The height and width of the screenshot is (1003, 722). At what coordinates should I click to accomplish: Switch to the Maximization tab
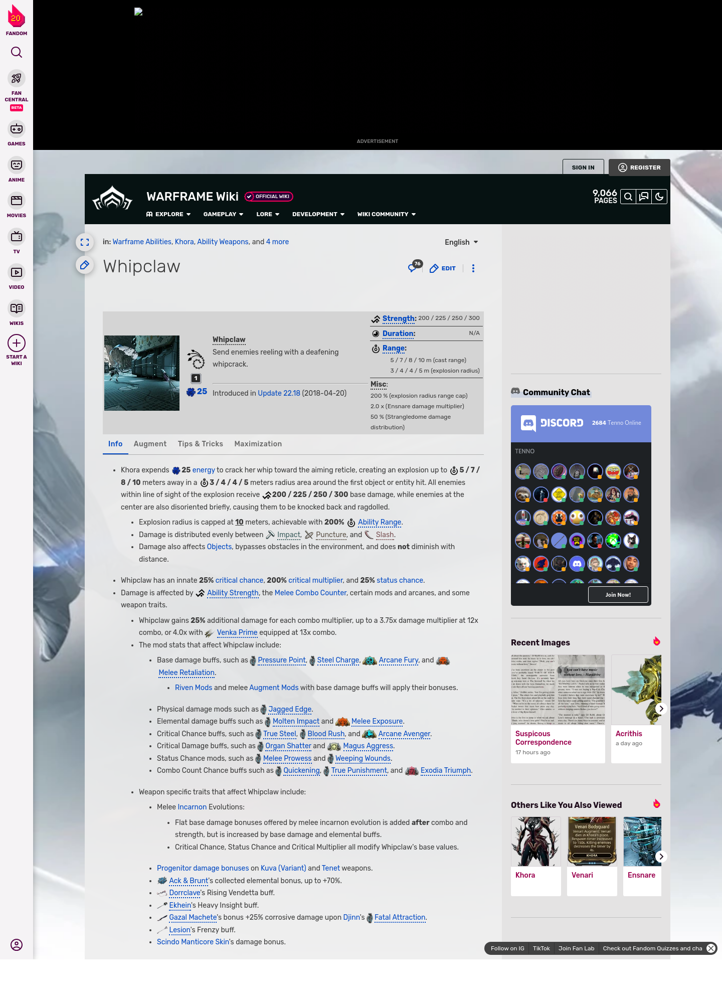[258, 444]
